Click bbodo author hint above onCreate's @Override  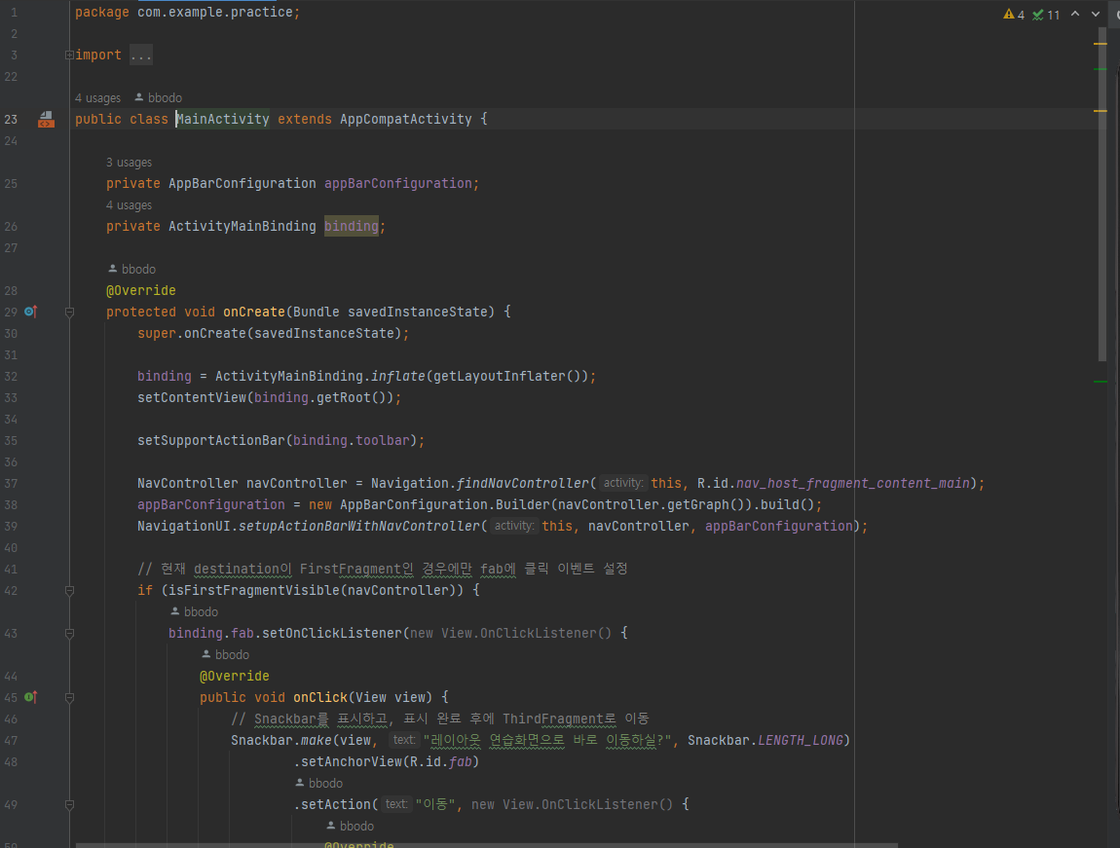tap(131, 269)
